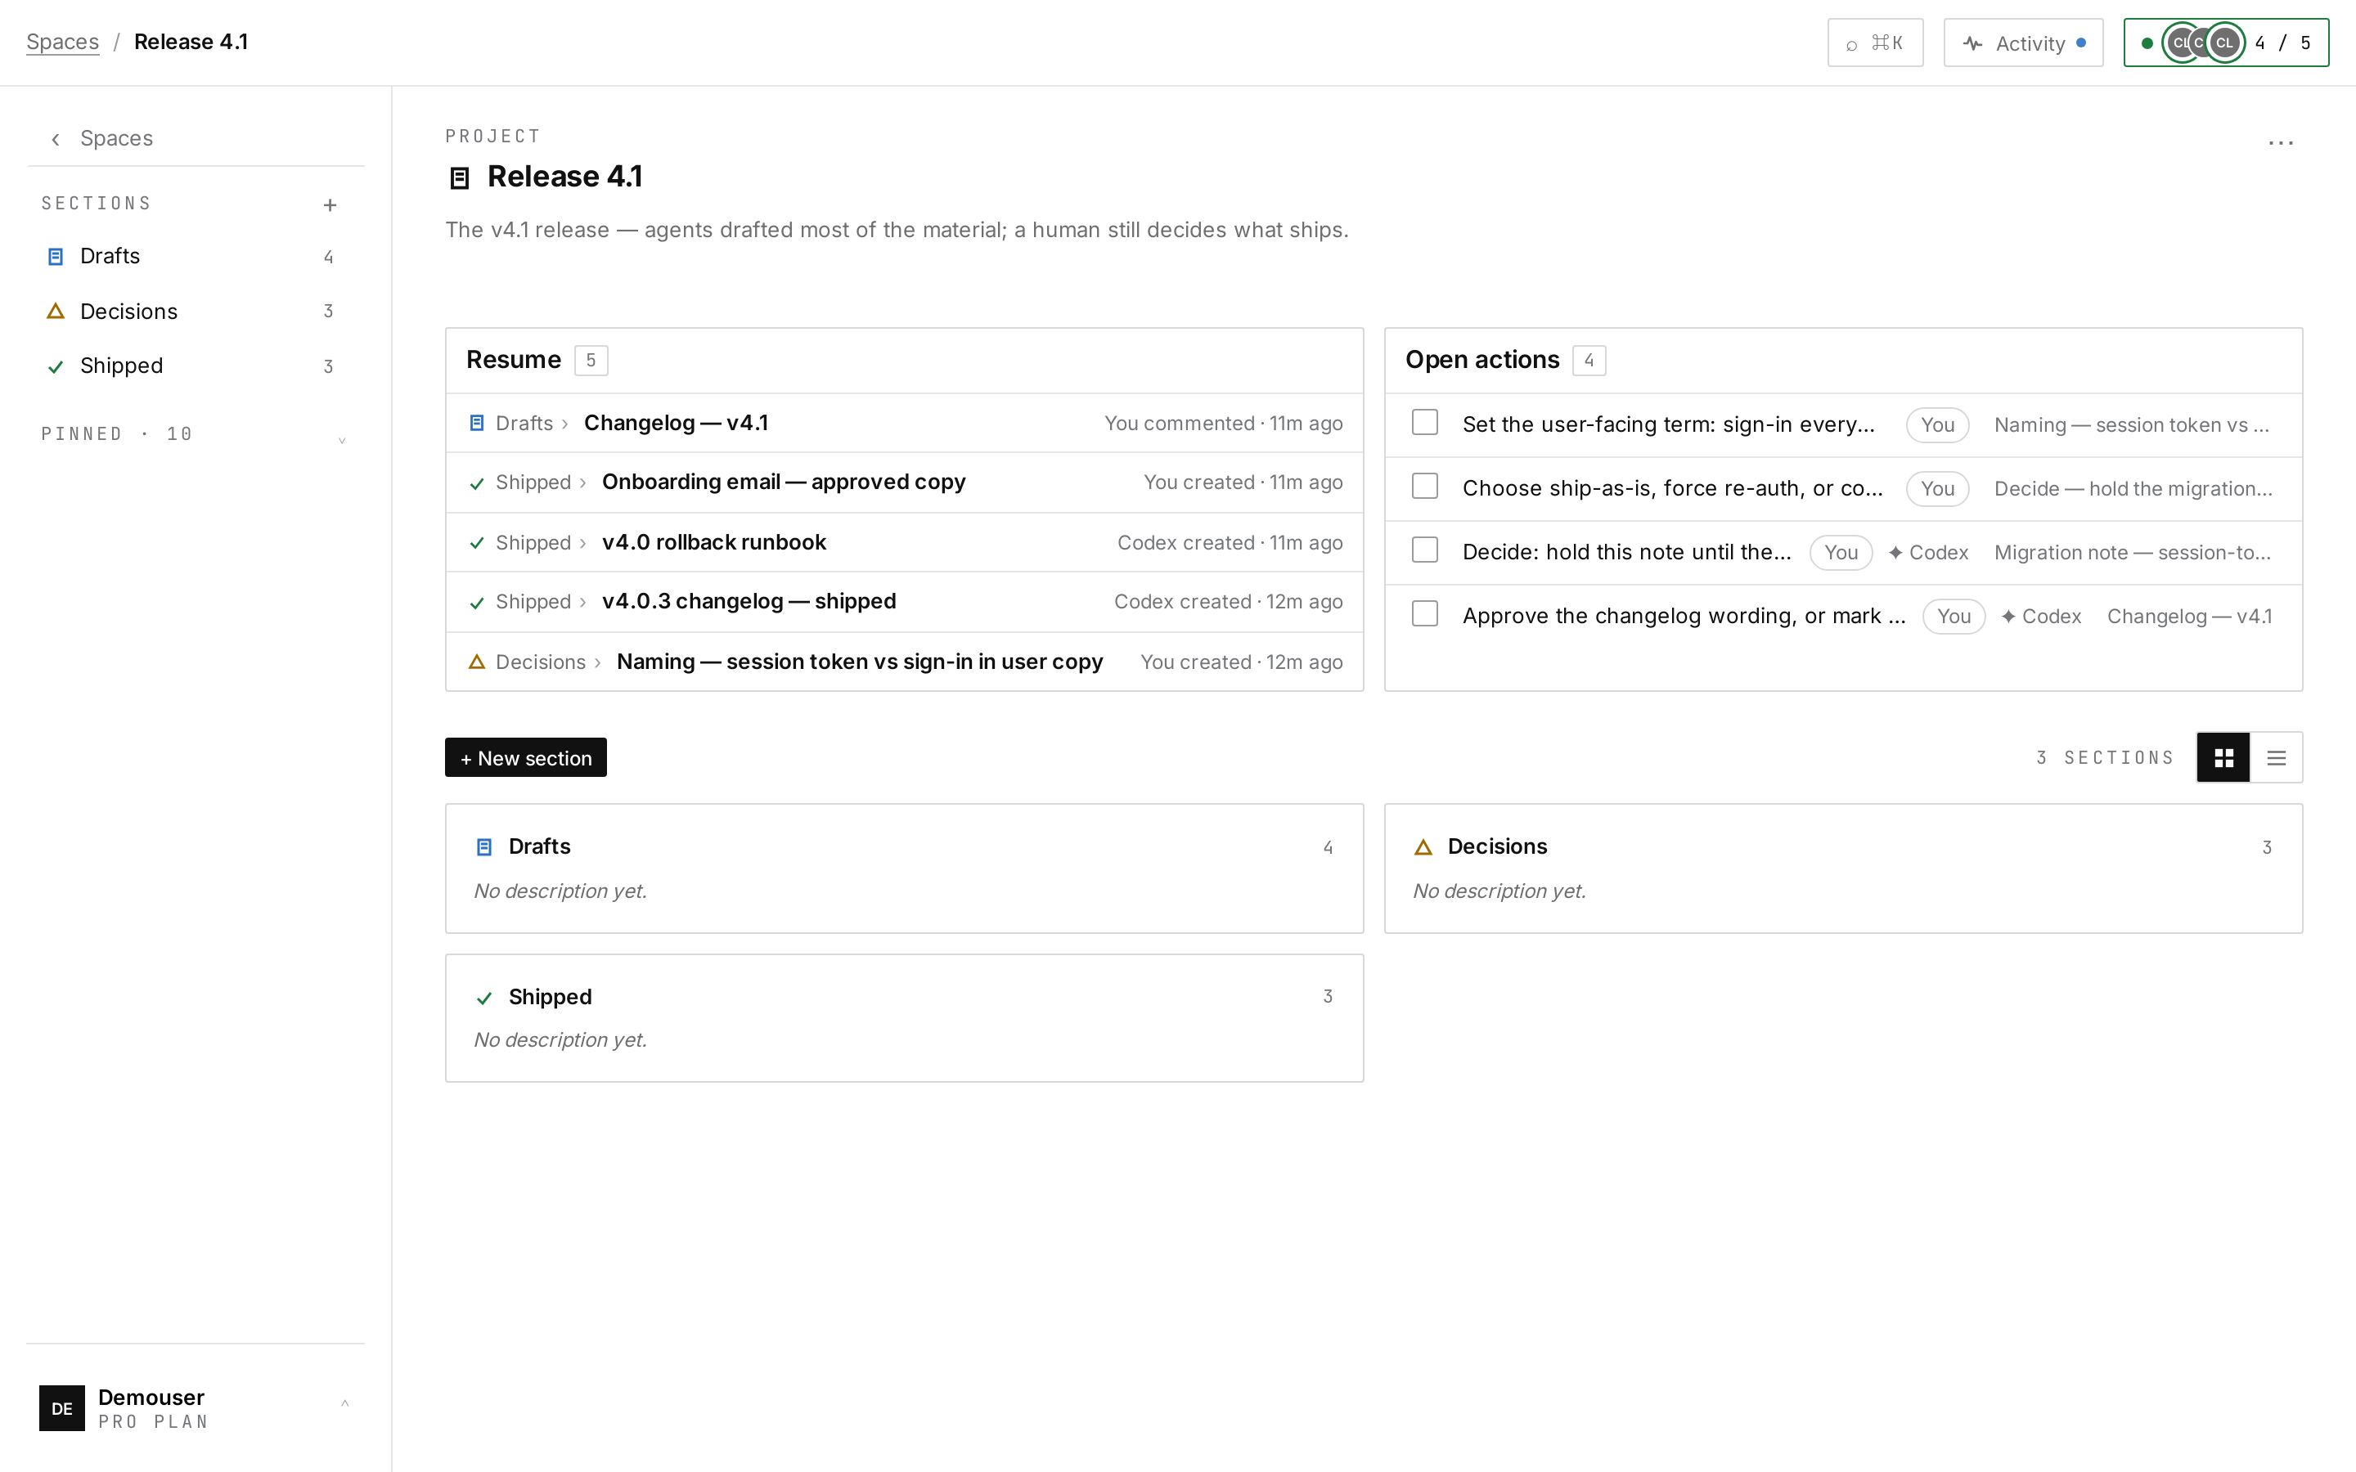Viewport: 2356px width, 1472px height.
Task: Open Changelog — v4.1 resume item
Action: tap(905, 424)
